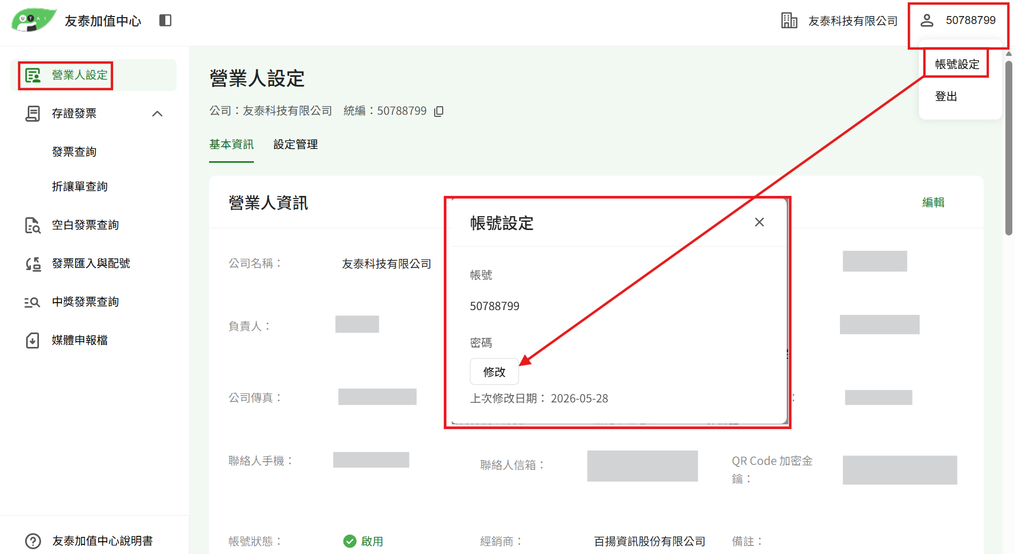
Task: Toggle the sidebar collapse icon
Action: coord(165,20)
